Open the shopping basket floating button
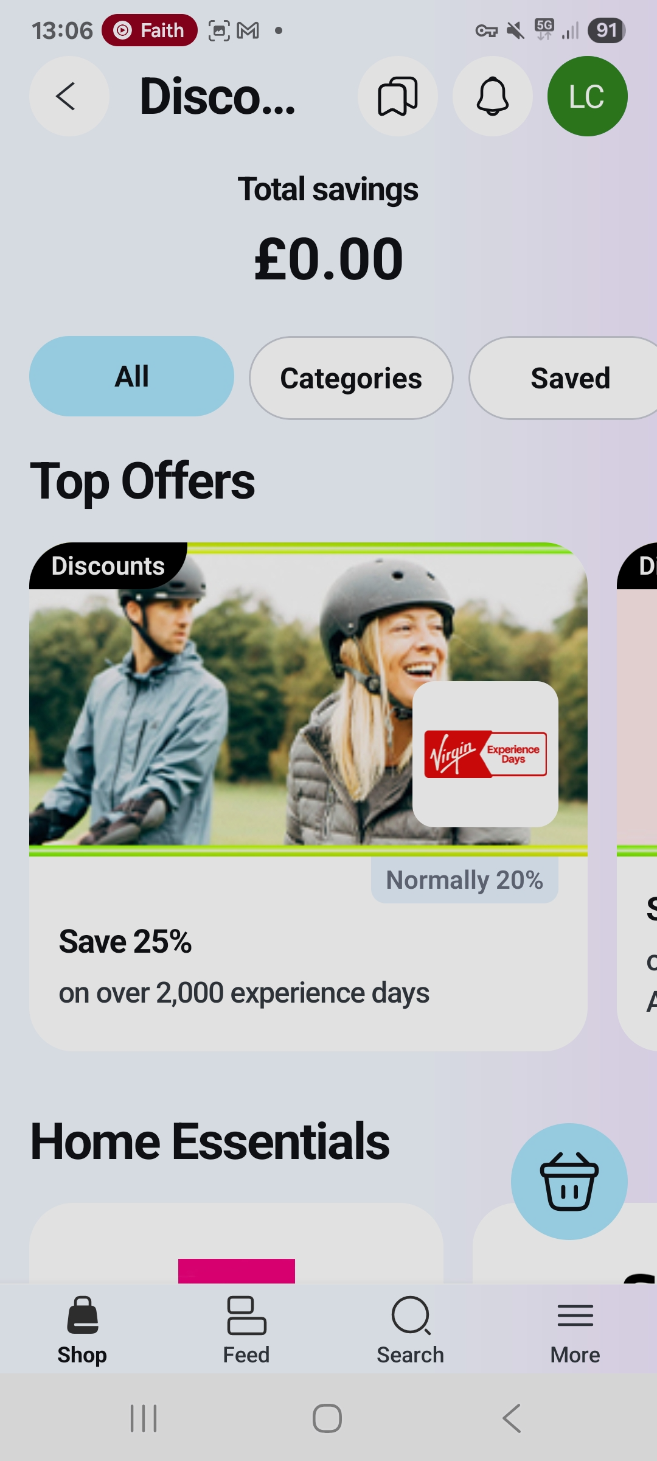Screen dimensions: 657x1461 click(x=570, y=1181)
